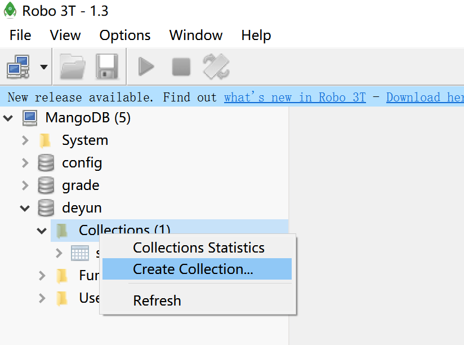Open the what's new in Robo 3T link
Image resolution: width=464 pixels, height=345 pixels.
click(295, 98)
